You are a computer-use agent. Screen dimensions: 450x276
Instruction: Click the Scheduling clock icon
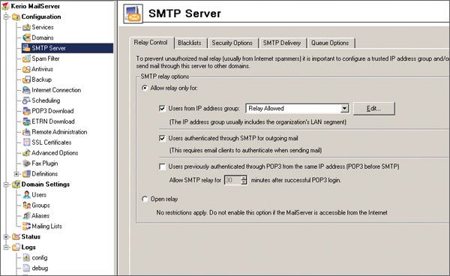(x=26, y=100)
